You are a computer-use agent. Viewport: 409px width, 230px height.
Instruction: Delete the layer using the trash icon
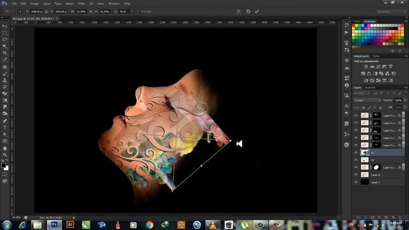pyautogui.click(x=399, y=217)
